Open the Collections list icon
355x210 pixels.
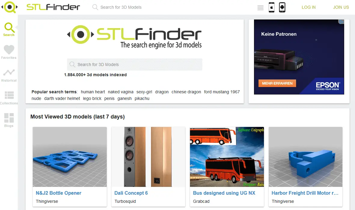click(x=9, y=95)
